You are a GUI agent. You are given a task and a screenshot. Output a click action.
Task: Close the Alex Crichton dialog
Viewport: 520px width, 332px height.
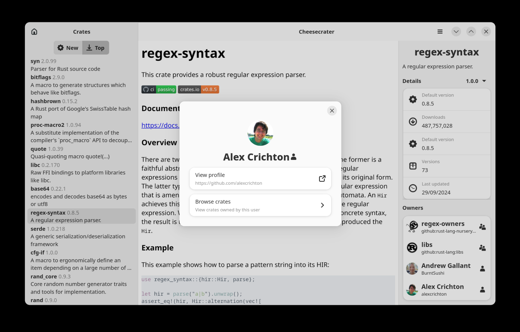click(x=332, y=111)
